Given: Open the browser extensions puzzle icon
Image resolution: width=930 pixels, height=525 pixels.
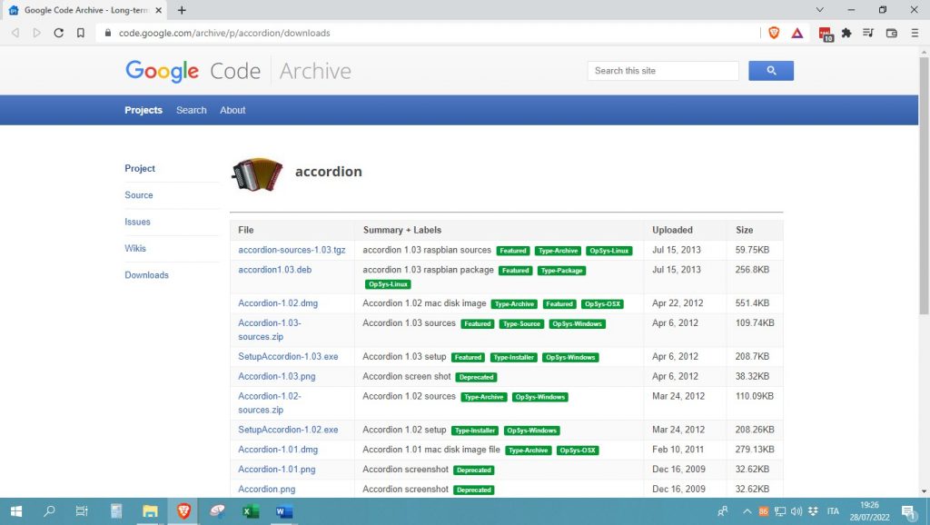Looking at the screenshot, I should click(x=846, y=33).
